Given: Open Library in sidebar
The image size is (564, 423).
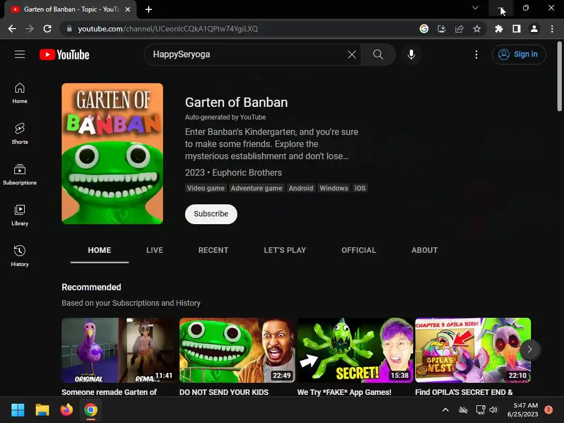Looking at the screenshot, I should [20, 215].
